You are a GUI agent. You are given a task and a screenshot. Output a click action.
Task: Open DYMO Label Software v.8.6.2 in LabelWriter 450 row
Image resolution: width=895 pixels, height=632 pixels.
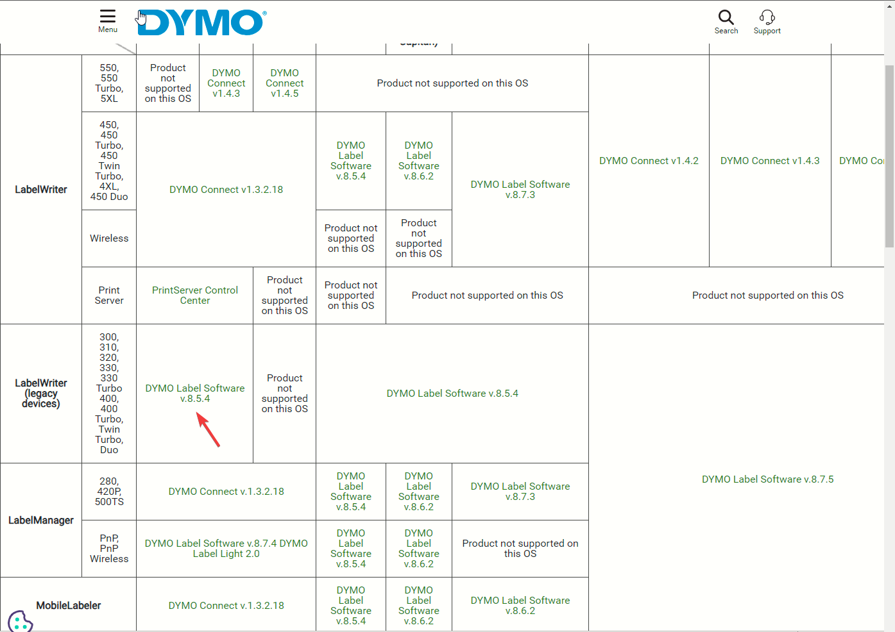point(419,161)
